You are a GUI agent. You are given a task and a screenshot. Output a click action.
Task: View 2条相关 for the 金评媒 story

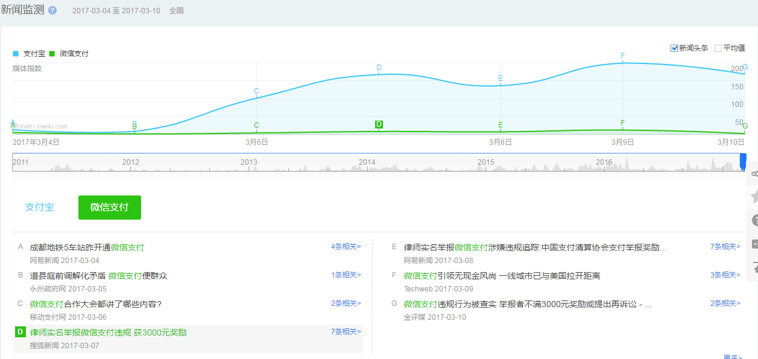pyautogui.click(x=725, y=303)
